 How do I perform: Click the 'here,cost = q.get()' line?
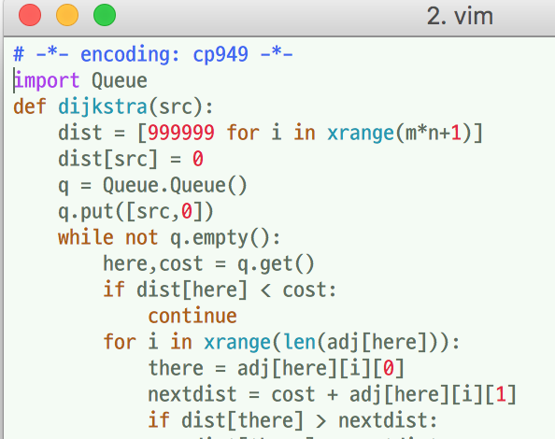(x=208, y=264)
